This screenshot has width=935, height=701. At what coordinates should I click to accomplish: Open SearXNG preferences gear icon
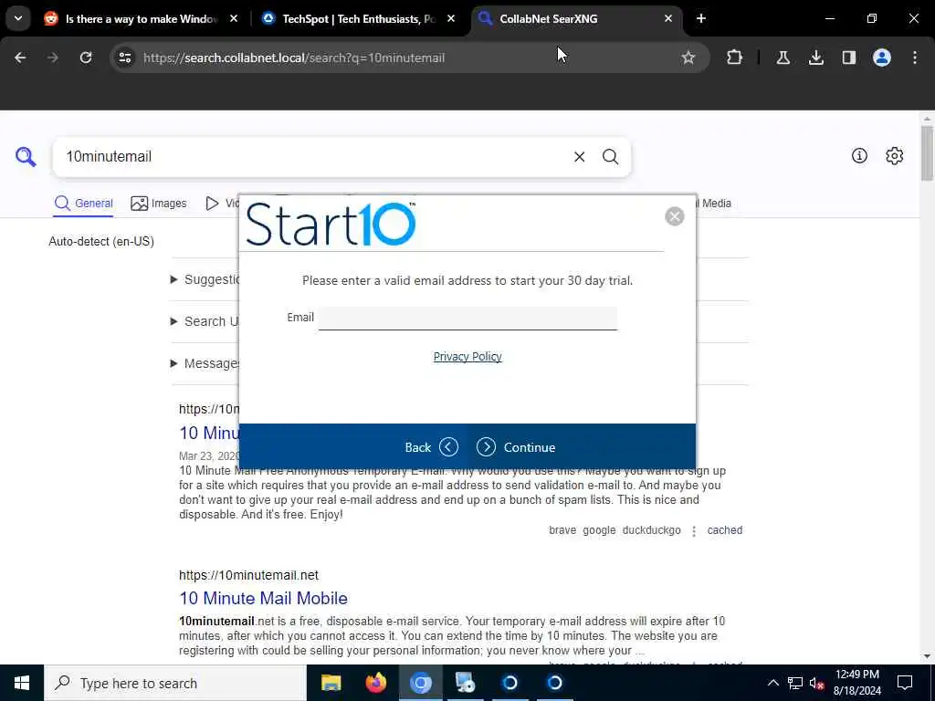click(x=895, y=155)
